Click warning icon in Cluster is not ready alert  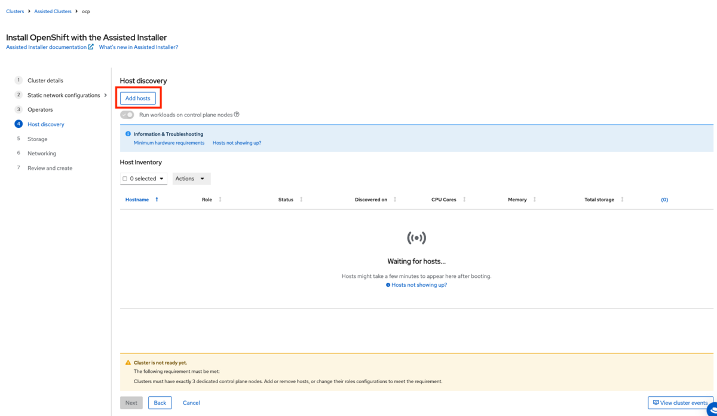[x=128, y=363]
